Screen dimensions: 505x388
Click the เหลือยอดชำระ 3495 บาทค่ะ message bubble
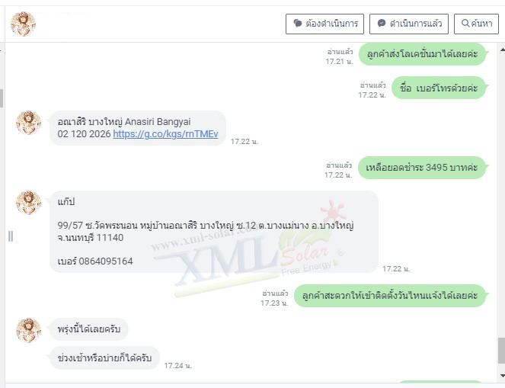(x=422, y=168)
